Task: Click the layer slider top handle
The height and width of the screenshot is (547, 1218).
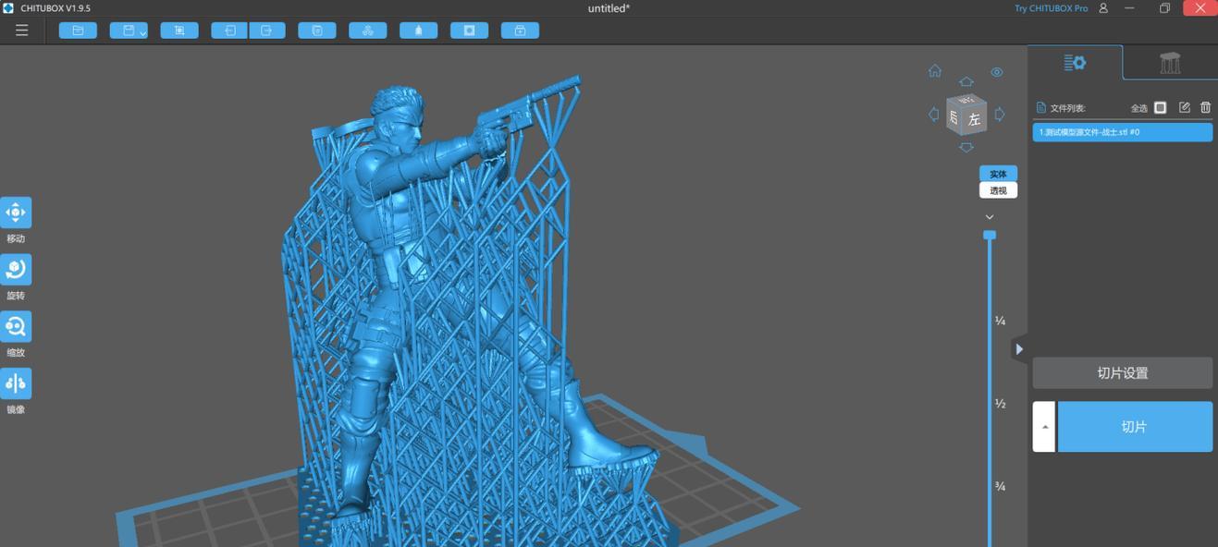Action: (x=990, y=236)
